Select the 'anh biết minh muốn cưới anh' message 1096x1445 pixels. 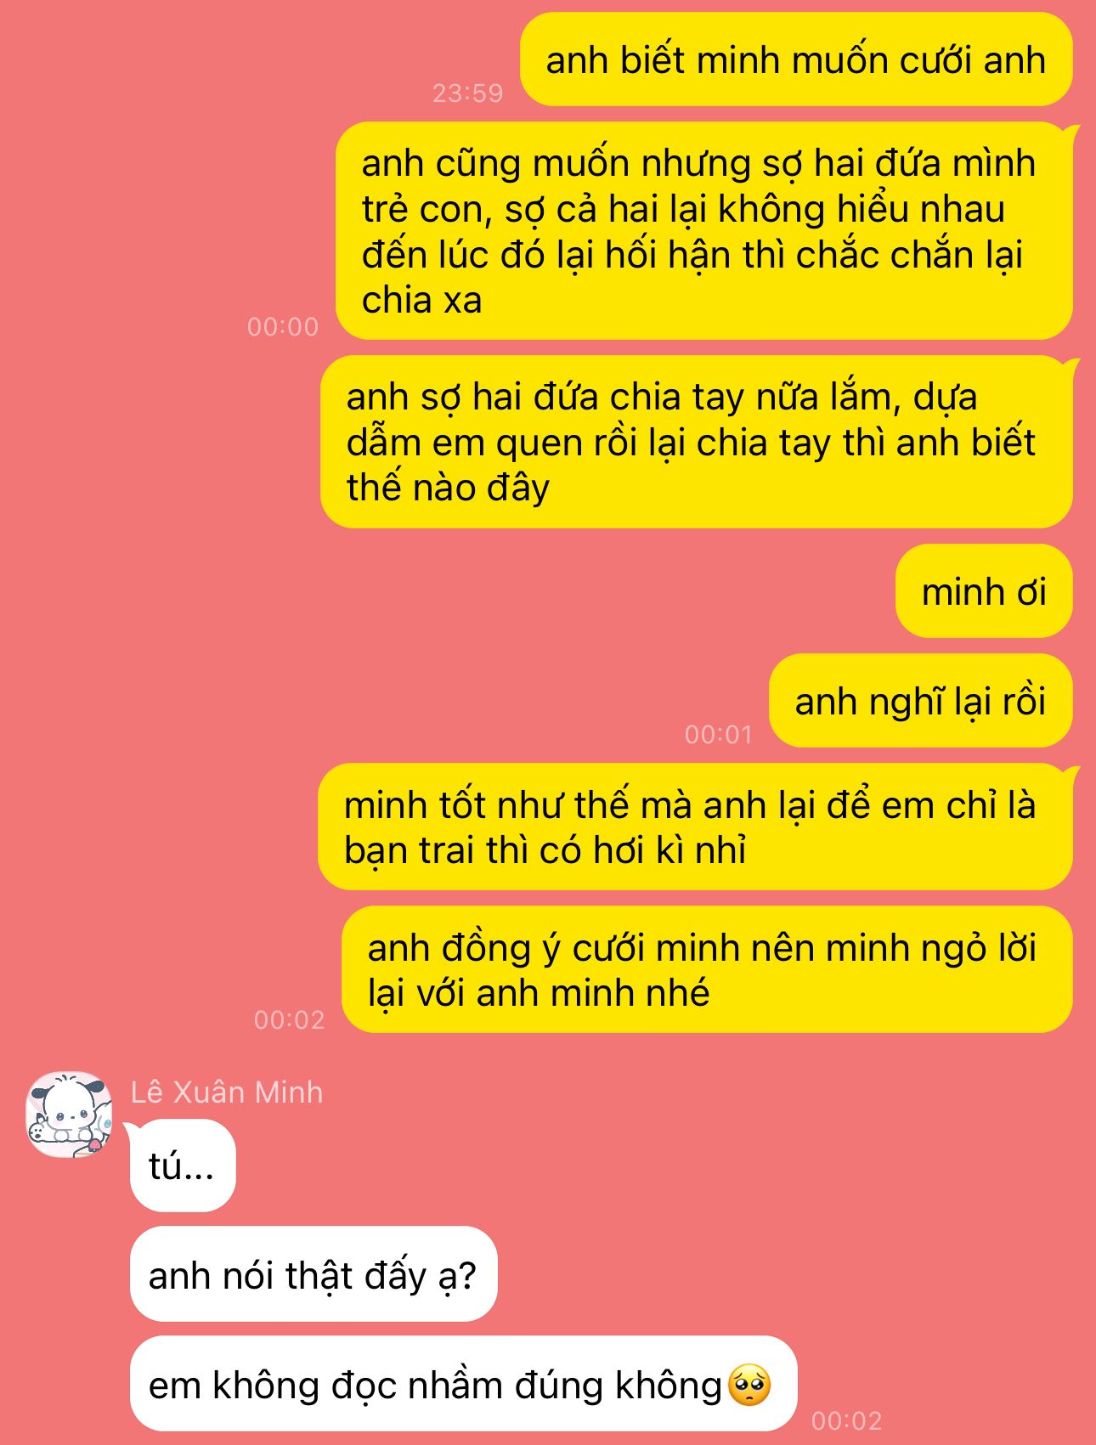click(796, 59)
